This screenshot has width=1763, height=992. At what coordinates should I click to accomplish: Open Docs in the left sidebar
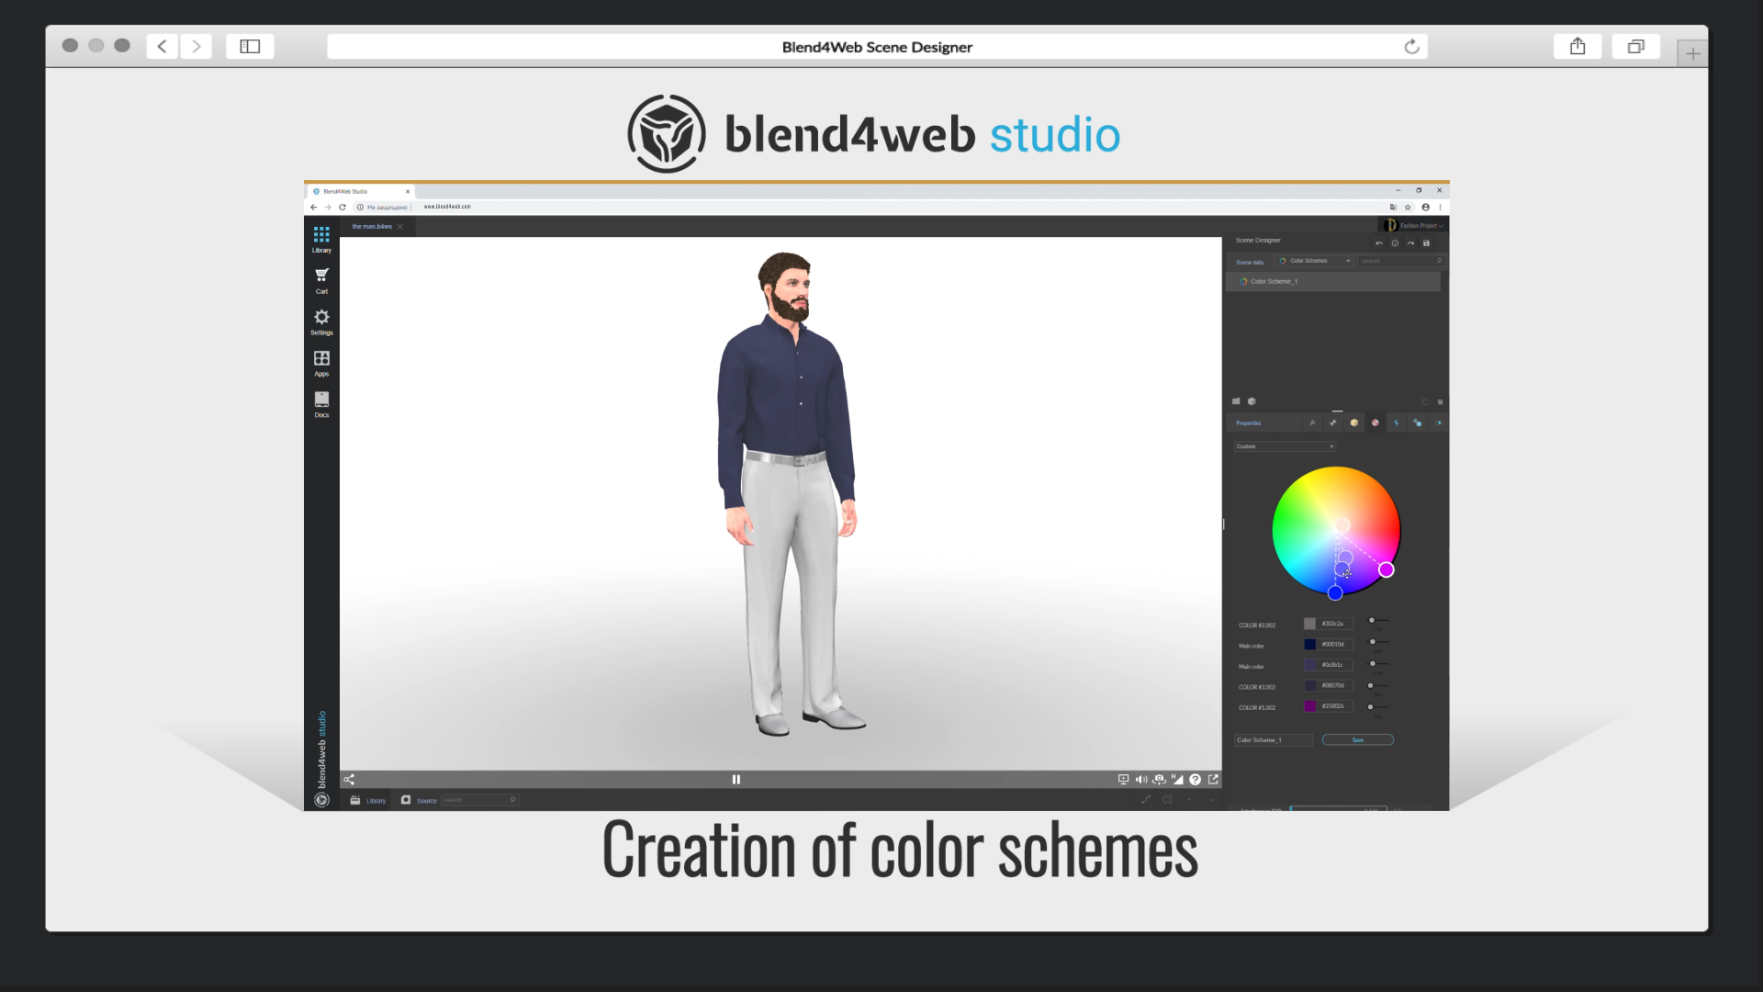(321, 404)
